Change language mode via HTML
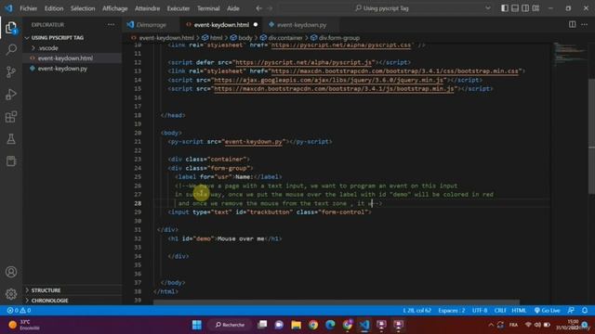The width and height of the screenshot is (595, 334). [519, 311]
